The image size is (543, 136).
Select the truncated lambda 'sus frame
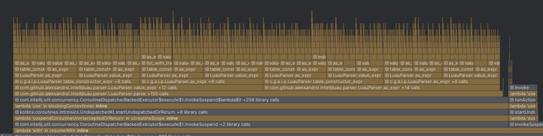click(522, 118)
